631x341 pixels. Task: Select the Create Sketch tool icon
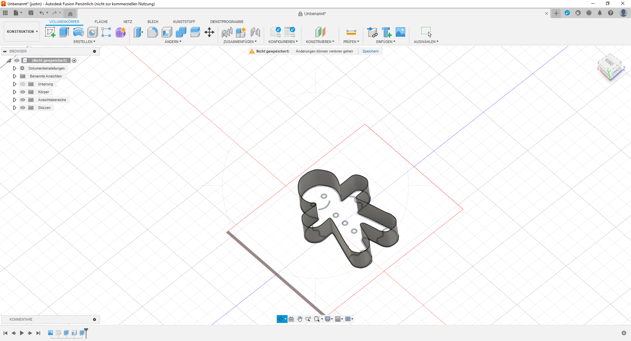(x=50, y=32)
